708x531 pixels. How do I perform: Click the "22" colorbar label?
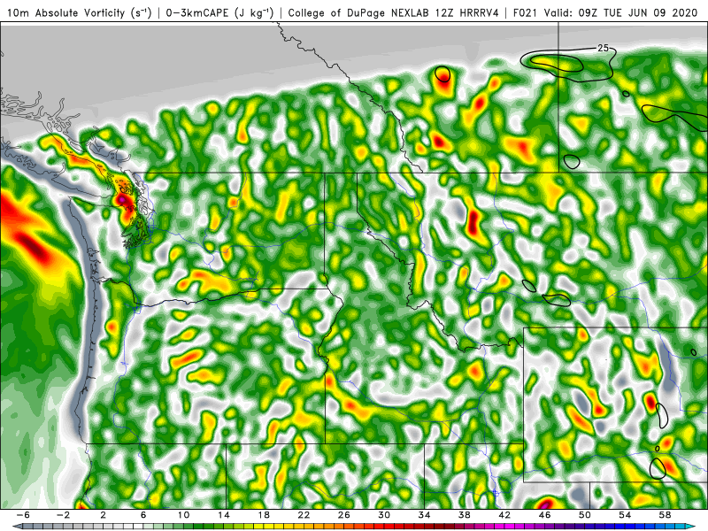pyautogui.click(x=304, y=515)
